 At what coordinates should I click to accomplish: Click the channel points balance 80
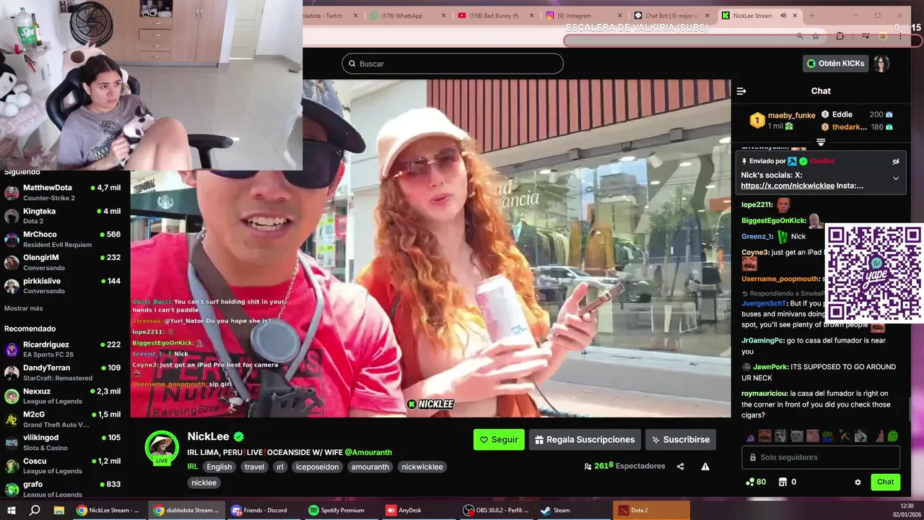pos(755,482)
